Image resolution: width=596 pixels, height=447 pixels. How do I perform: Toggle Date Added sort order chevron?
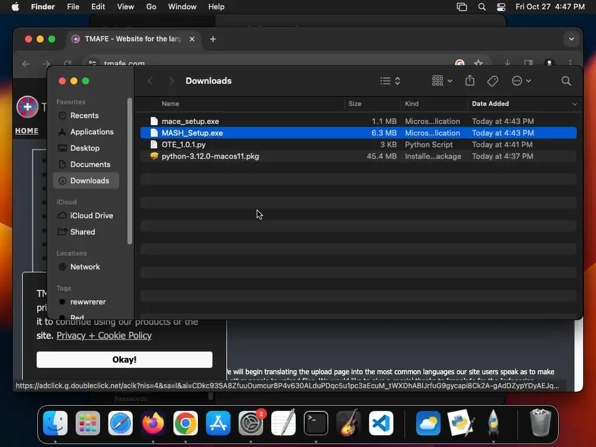pyautogui.click(x=574, y=104)
